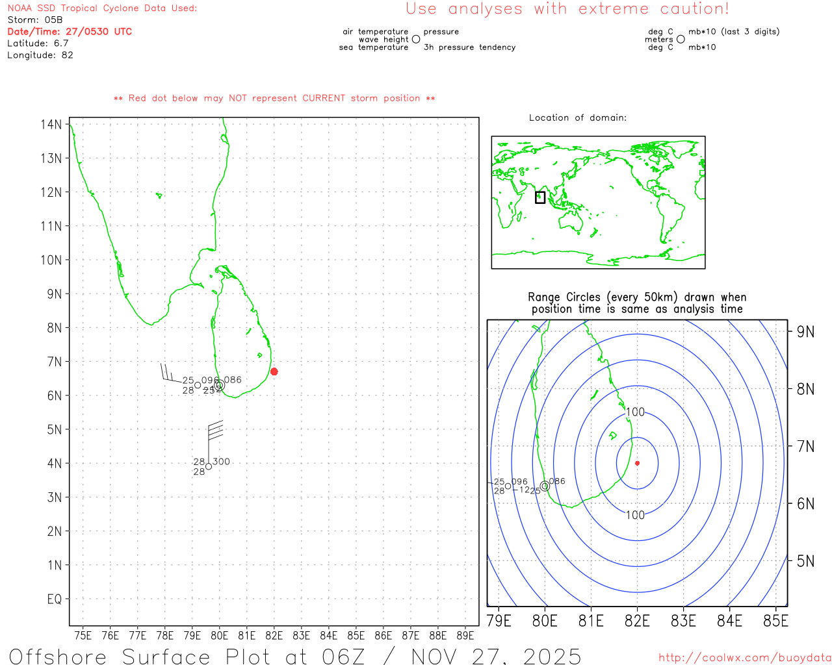This screenshot has width=832, height=665.
Task: Click the 85E label under range circles map
Action: coord(776,621)
